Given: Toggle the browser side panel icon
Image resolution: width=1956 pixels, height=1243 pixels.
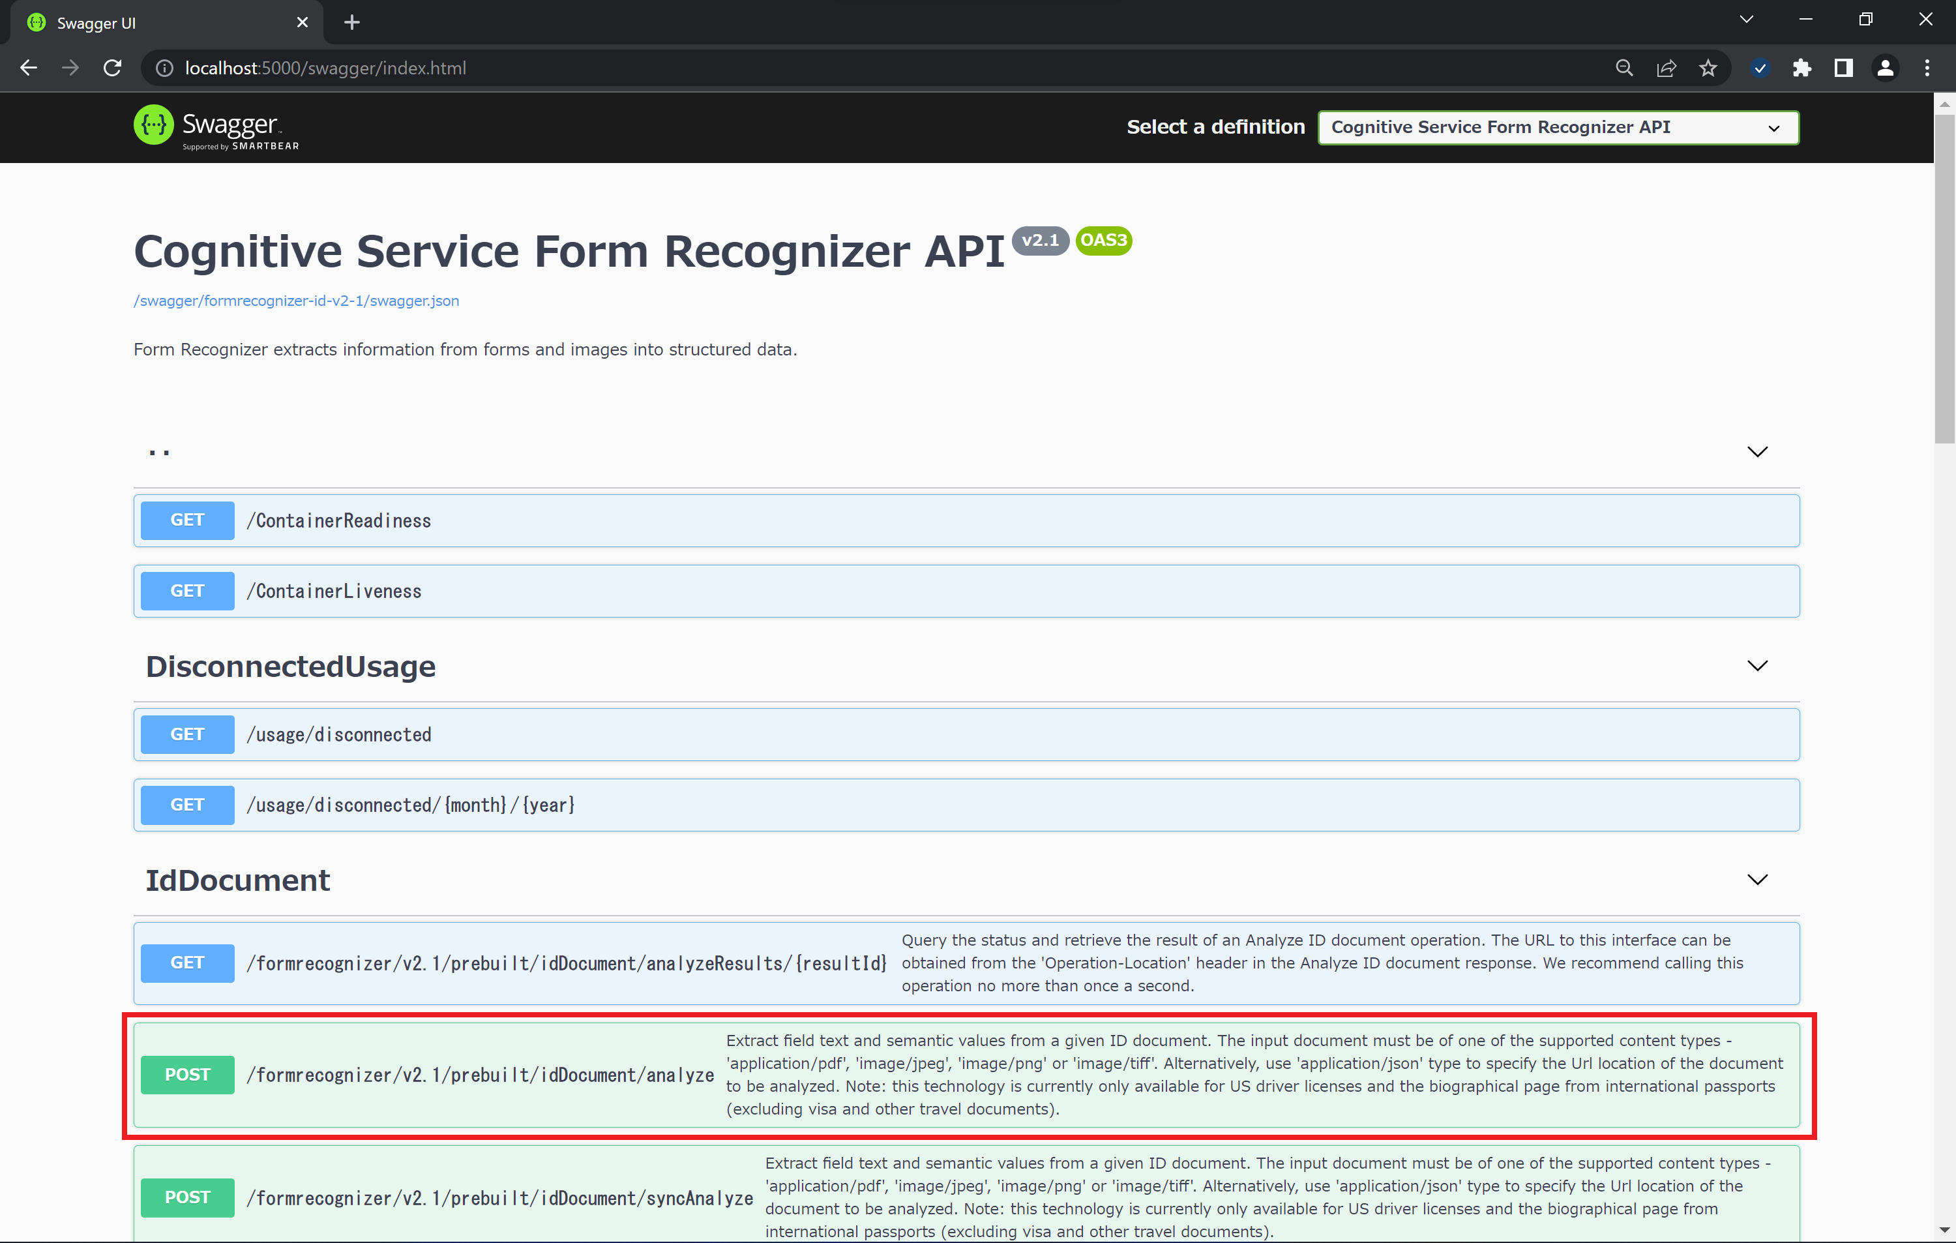Looking at the screenshot, I should coord(1843,68).
